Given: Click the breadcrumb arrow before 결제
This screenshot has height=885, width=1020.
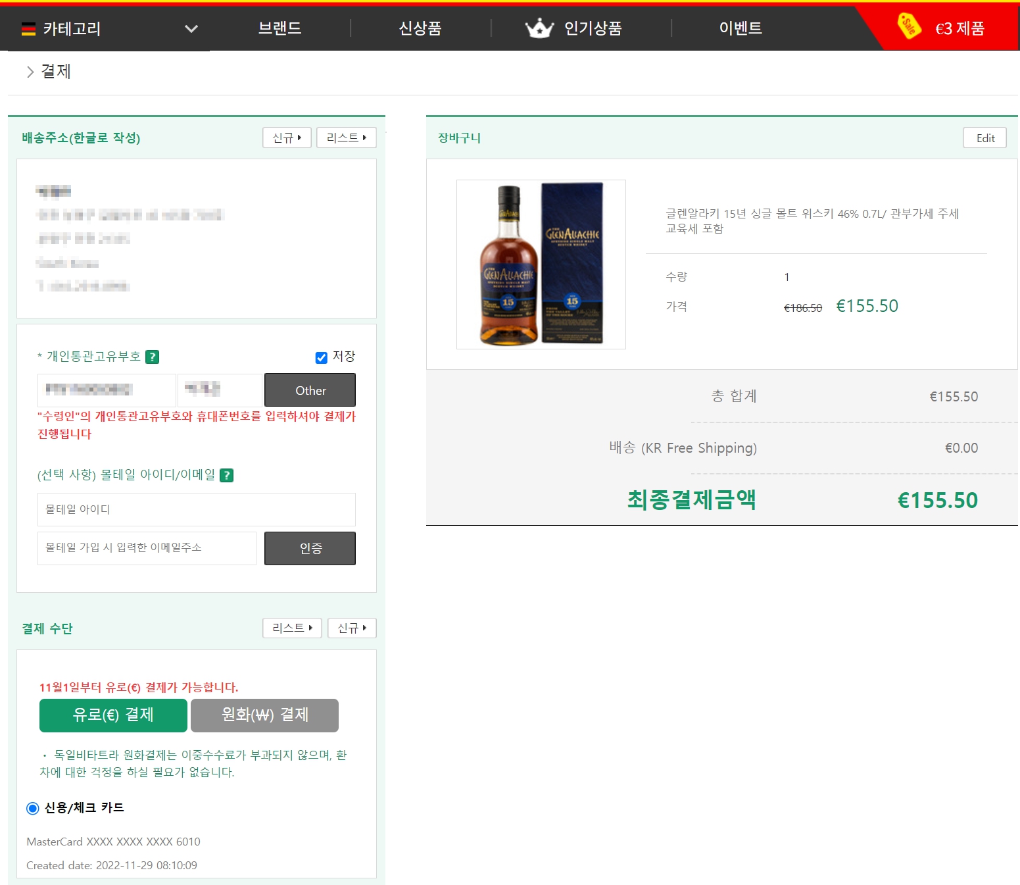Looking at the screenshot, I should (30, 72).
